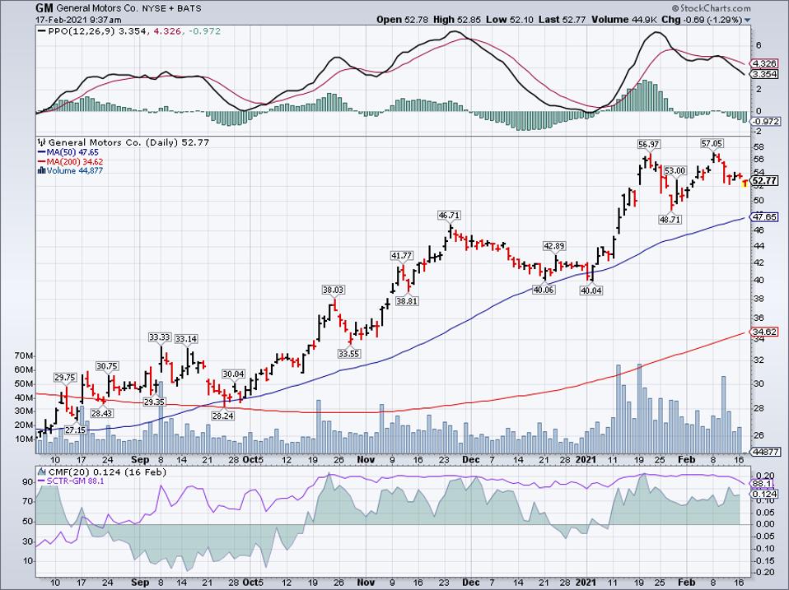Click the 88.1 SCTR tag on right axis
This screenshot has width=789, height=590.
(x=763, y=484)
